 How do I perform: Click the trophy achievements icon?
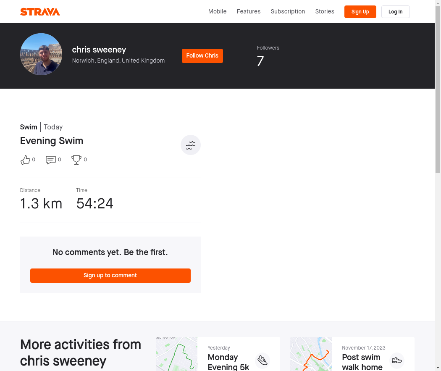point(76,160)
